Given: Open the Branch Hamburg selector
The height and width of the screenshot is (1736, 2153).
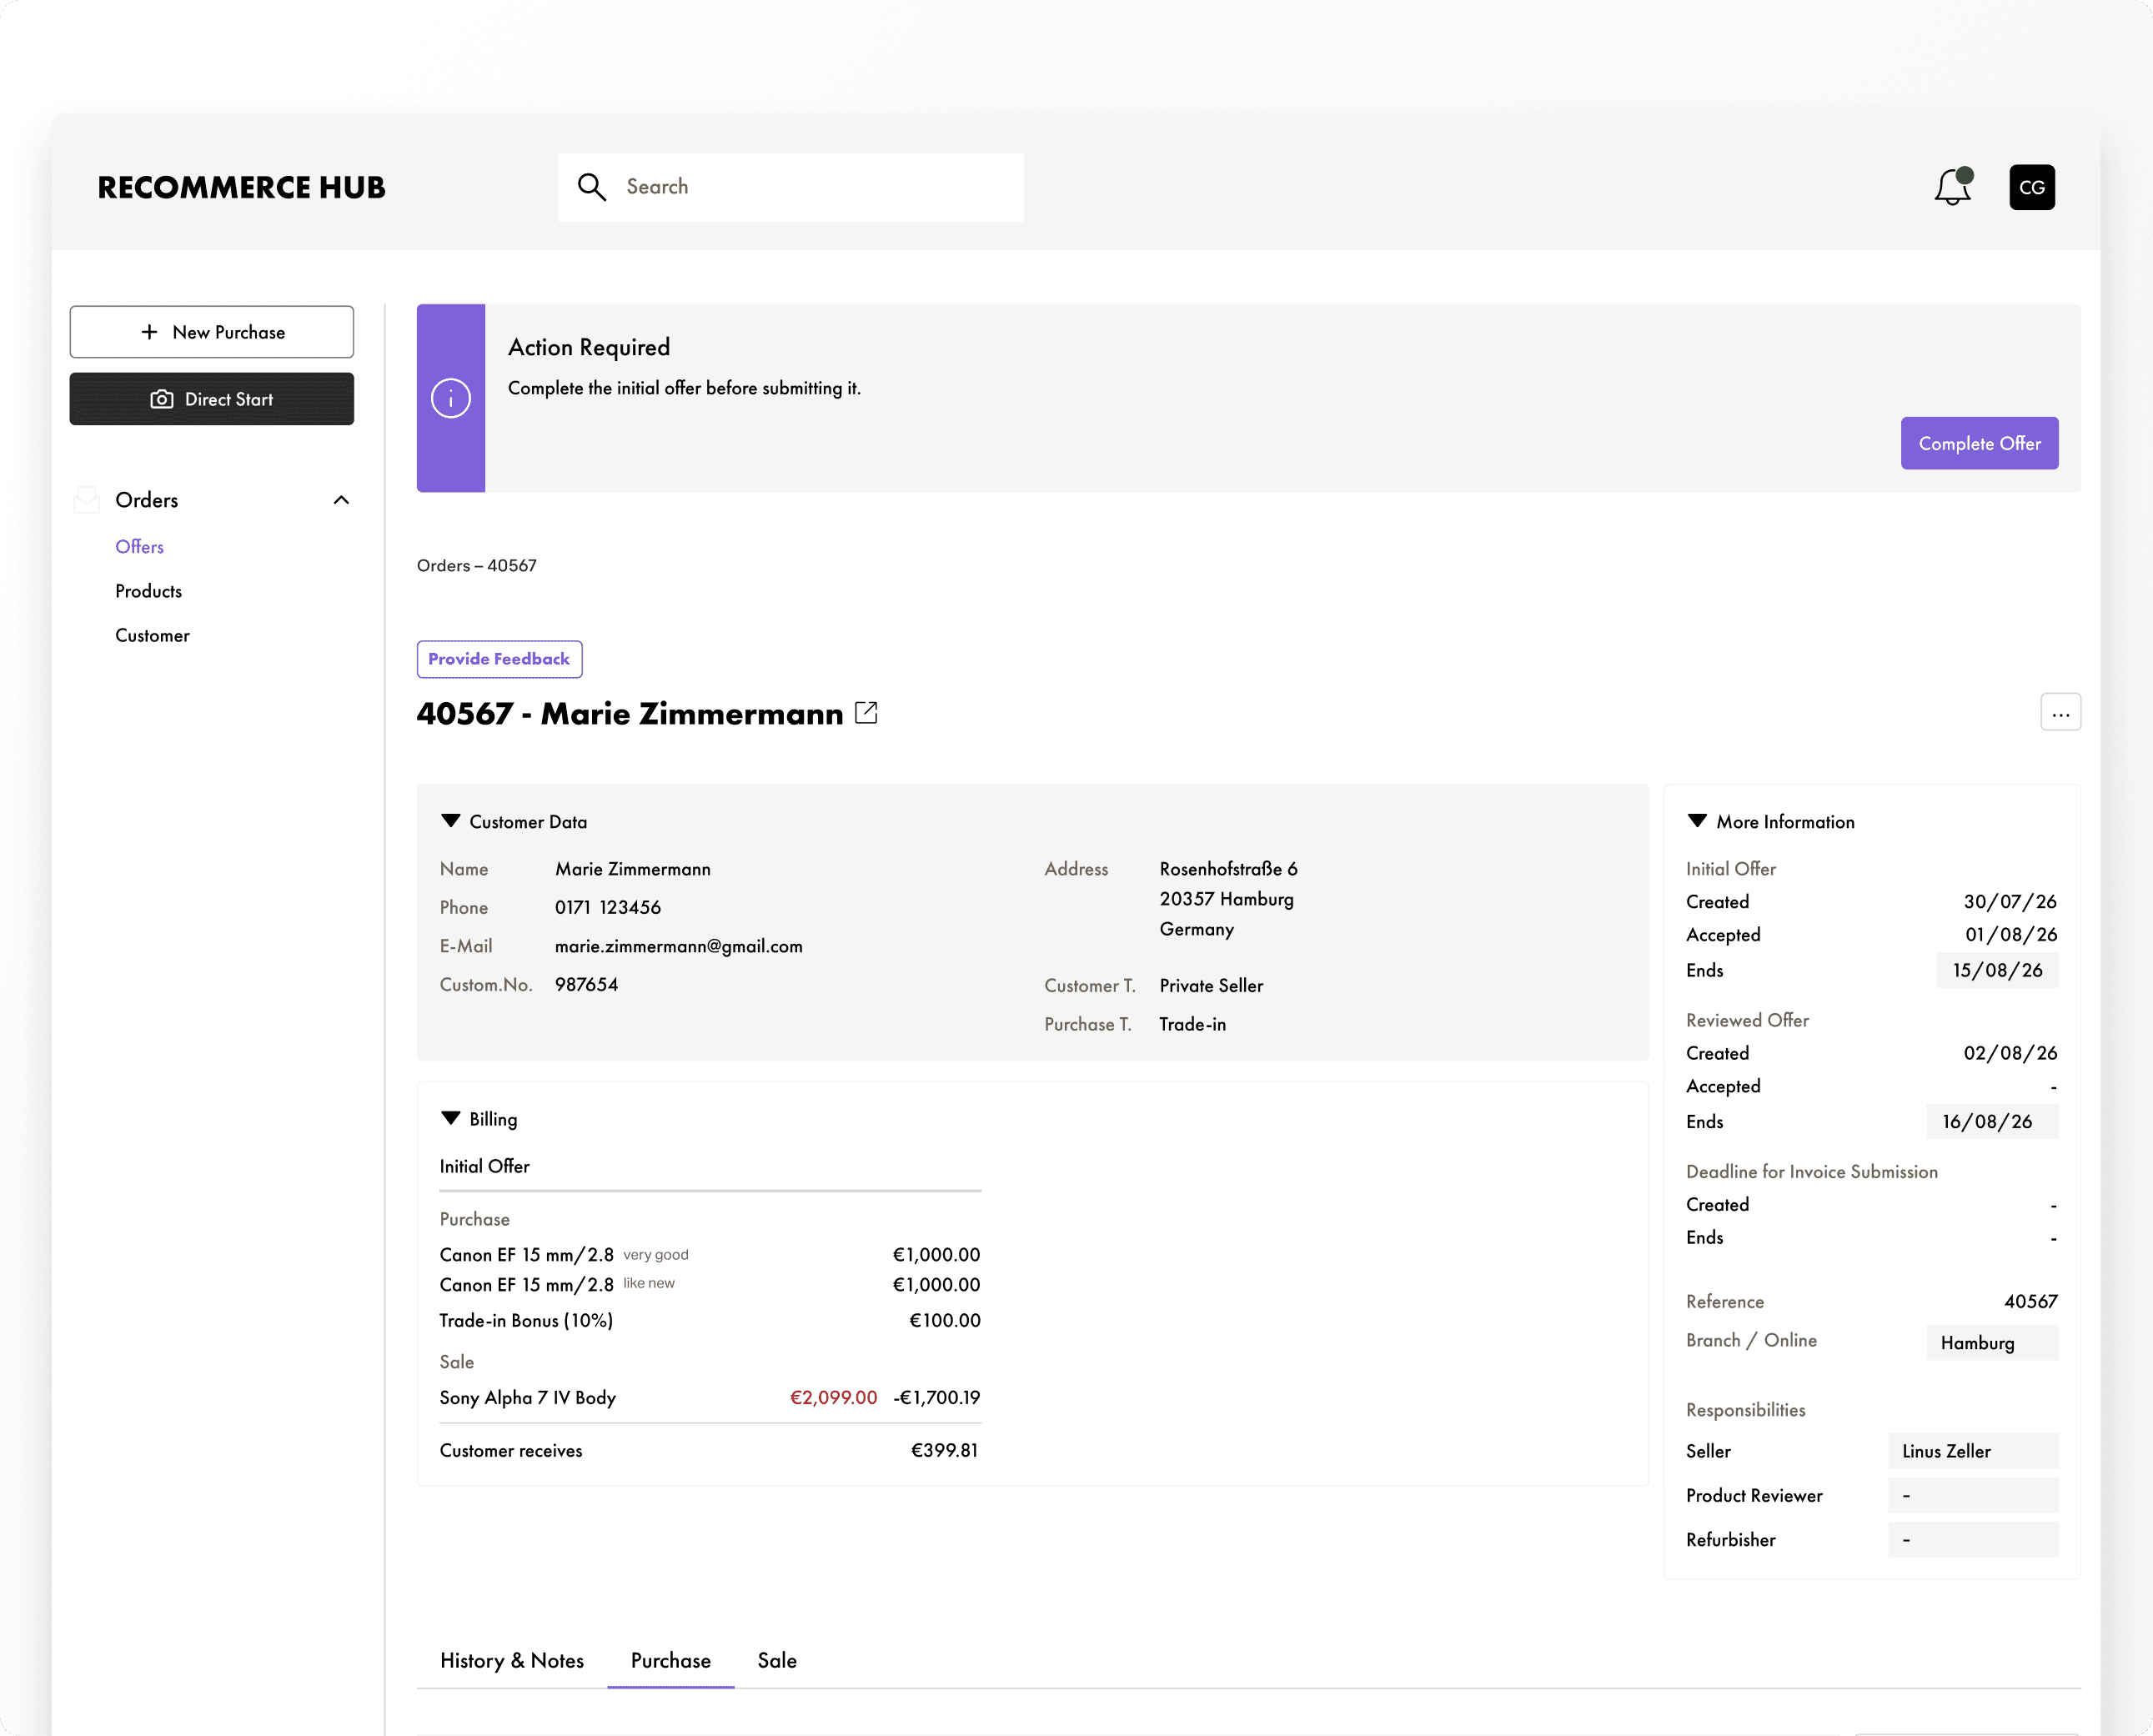Looking at the screenshot, I should [x=1991, y=1342].
